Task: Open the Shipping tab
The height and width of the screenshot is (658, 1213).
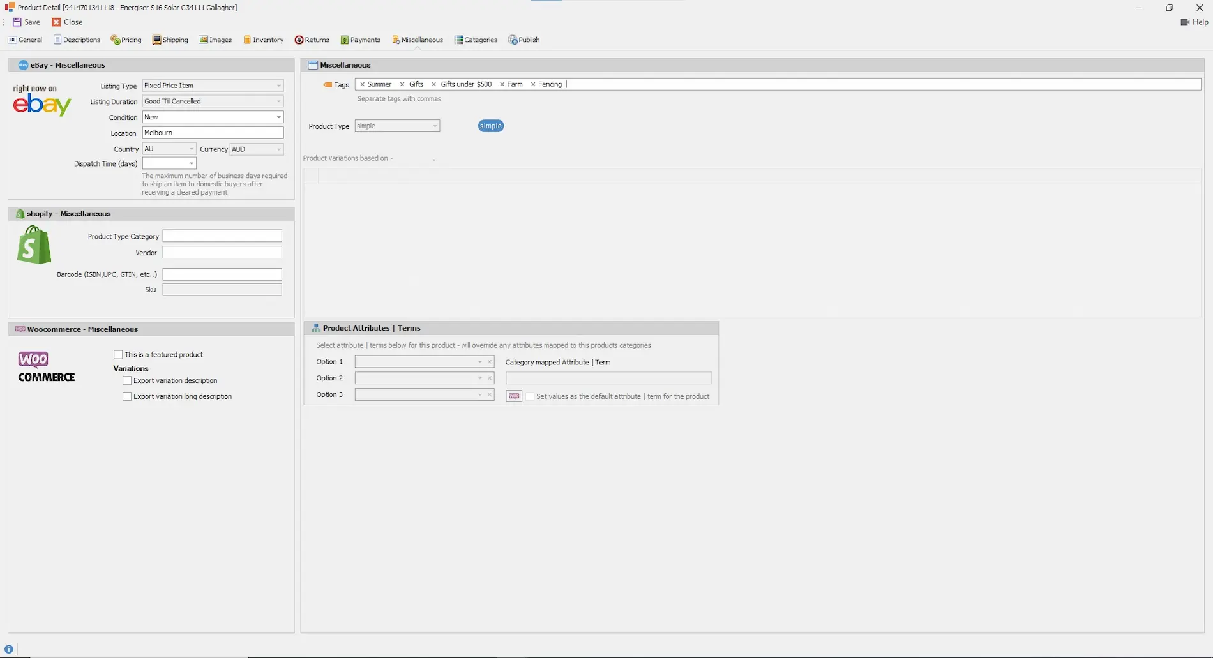Action: (170, 40)
